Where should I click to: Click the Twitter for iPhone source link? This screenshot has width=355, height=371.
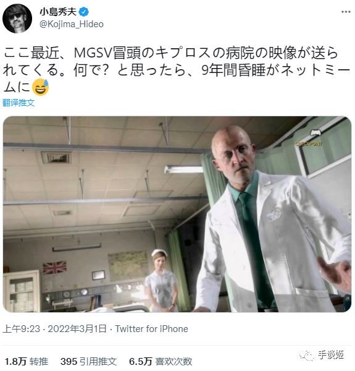(x=152, y=329)
